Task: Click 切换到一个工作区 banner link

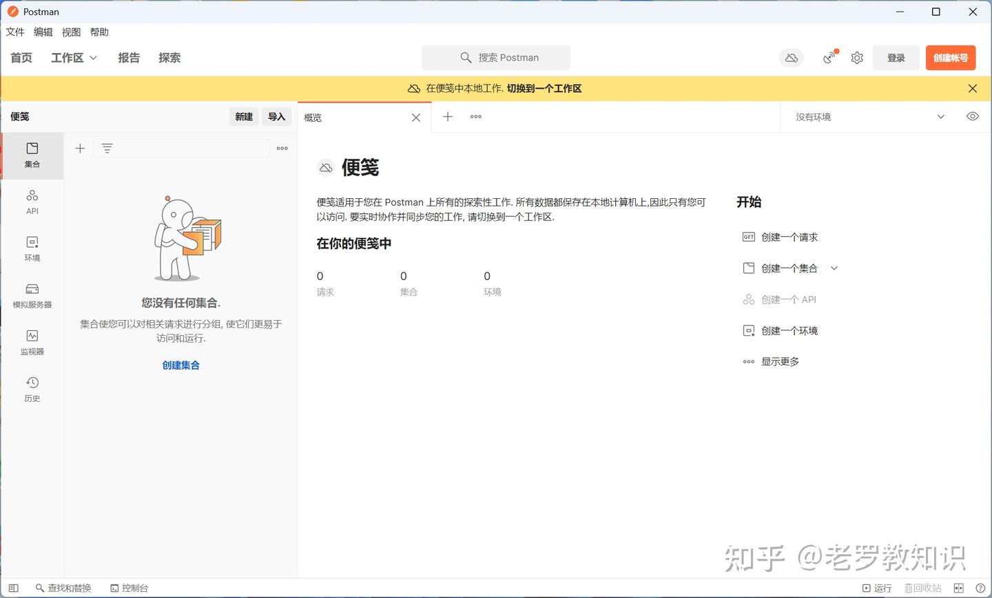Action: (x=544, y=88)
